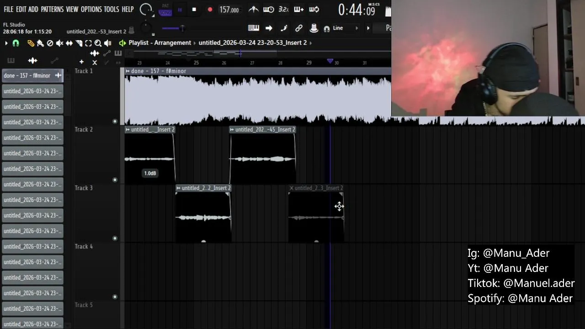The image size is (585, 329).
Task: Open the TOOLS menu
Action: (112, 9)
